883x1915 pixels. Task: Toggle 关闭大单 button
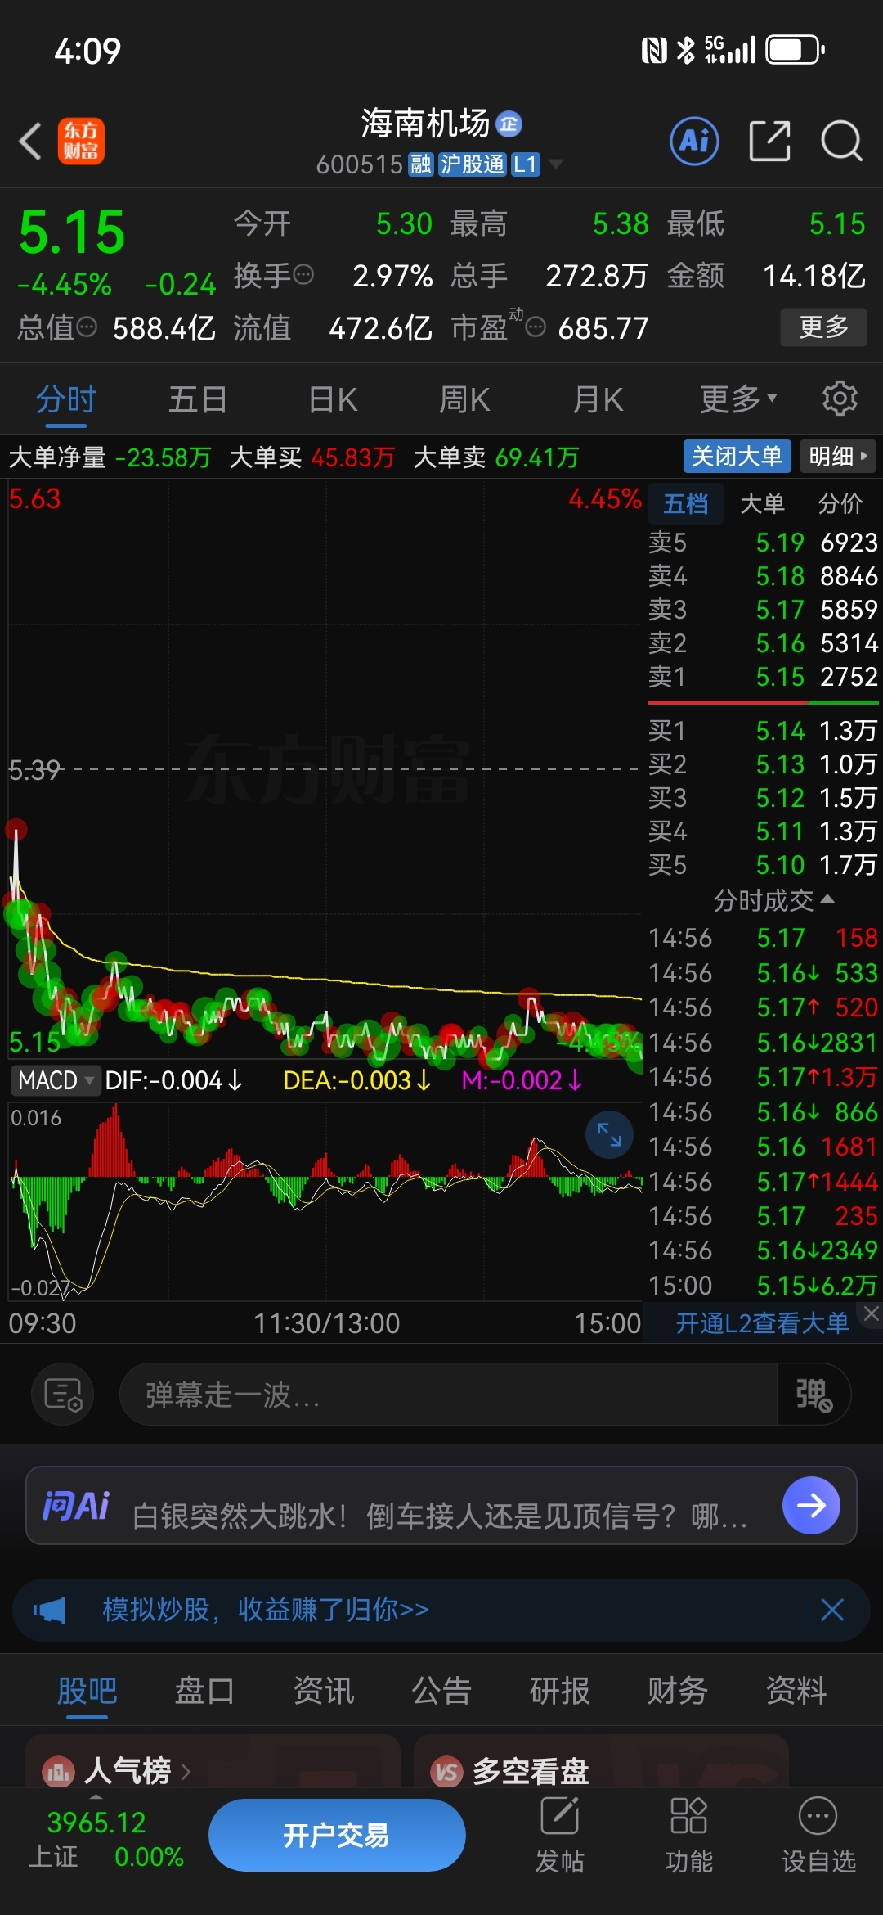point(737,456)
